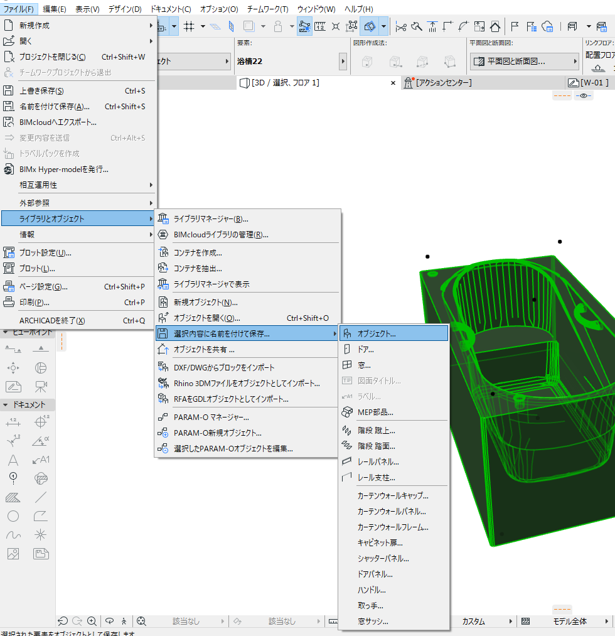Image resolution: width=615 pixels, height=636 pixels.
Task: Click the Label tool icon
Action: pyautogui.click(x=41, y=460)
